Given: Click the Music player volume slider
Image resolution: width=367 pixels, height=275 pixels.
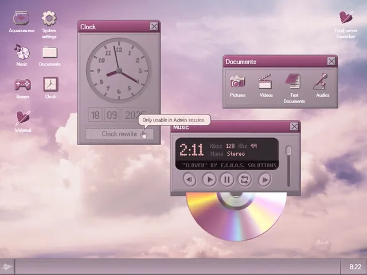Looking at the screenshot, I should (x=288, y=166).
